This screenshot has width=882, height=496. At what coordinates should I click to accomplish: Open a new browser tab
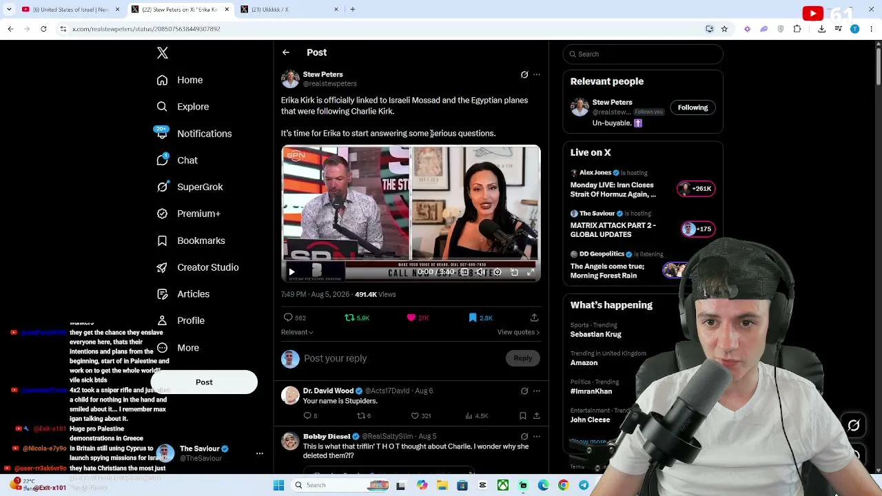pos(353,10)
